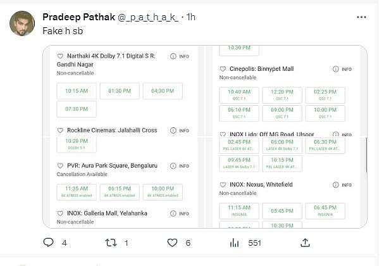
Task: Reply to Pradeep Pathak's post
Action: [49, 243]
